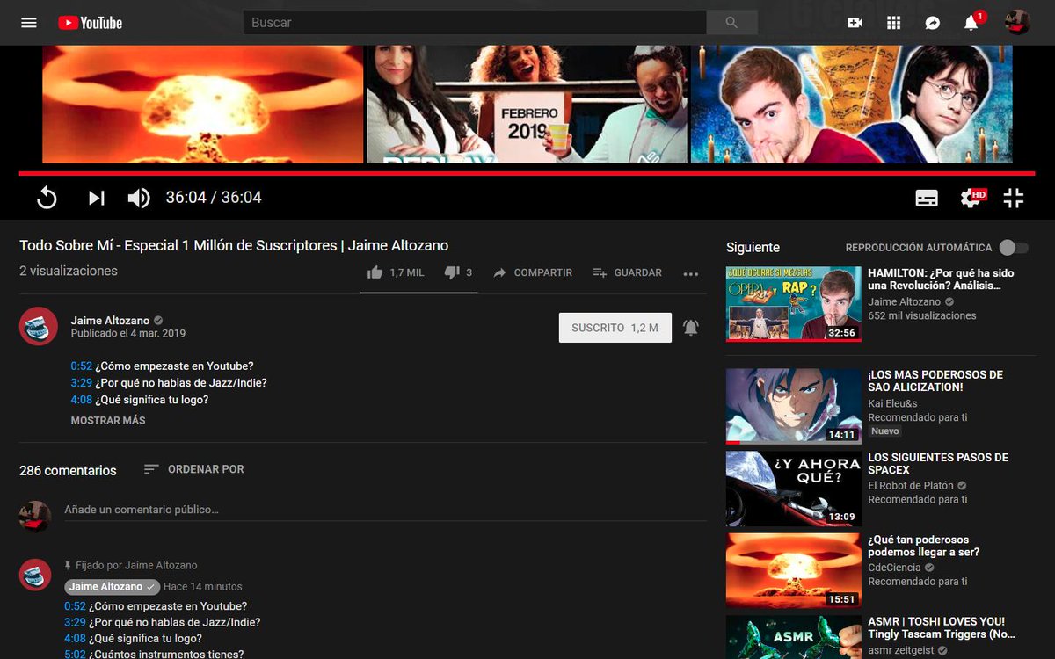Dislike the video with thumbs down
Image resolution: width=1055 pixels, height=659 pixels.
[459, 272]
